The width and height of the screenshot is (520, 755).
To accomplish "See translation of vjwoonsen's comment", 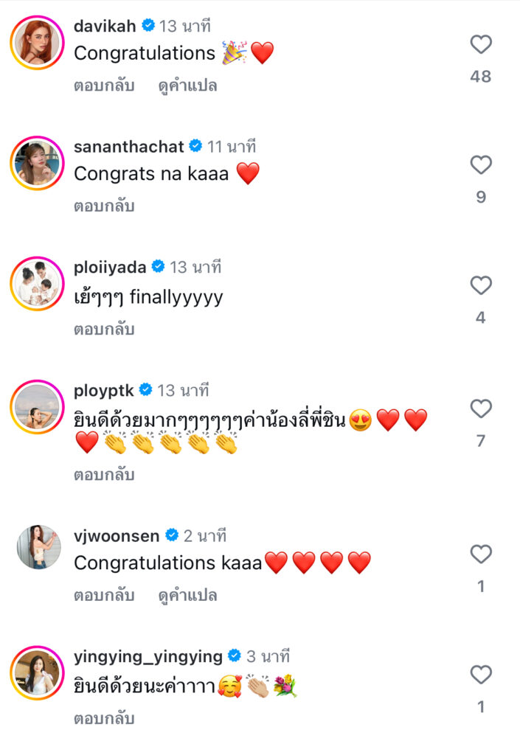I will tap(187, 595).
